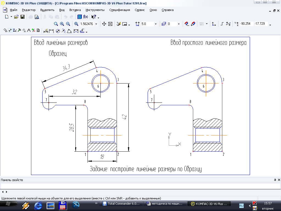Close the Панель свойств panel
Screen dimensions: 281x211
coord(279,180)
